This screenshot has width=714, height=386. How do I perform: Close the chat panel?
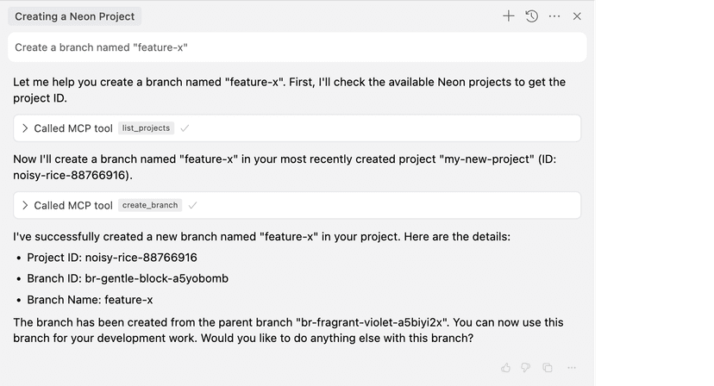[578, 16]
